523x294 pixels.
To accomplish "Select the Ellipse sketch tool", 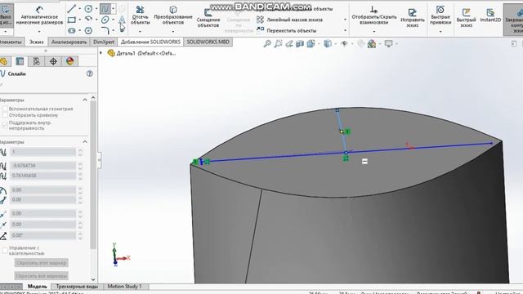I will (105, 20).
